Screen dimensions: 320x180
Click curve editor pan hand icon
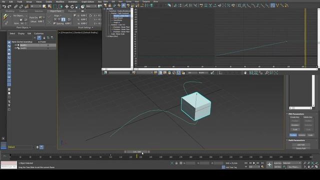[x=245, y=72]
